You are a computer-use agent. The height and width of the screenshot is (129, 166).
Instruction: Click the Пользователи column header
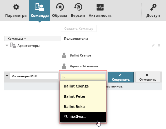click(x=111, y=38)
